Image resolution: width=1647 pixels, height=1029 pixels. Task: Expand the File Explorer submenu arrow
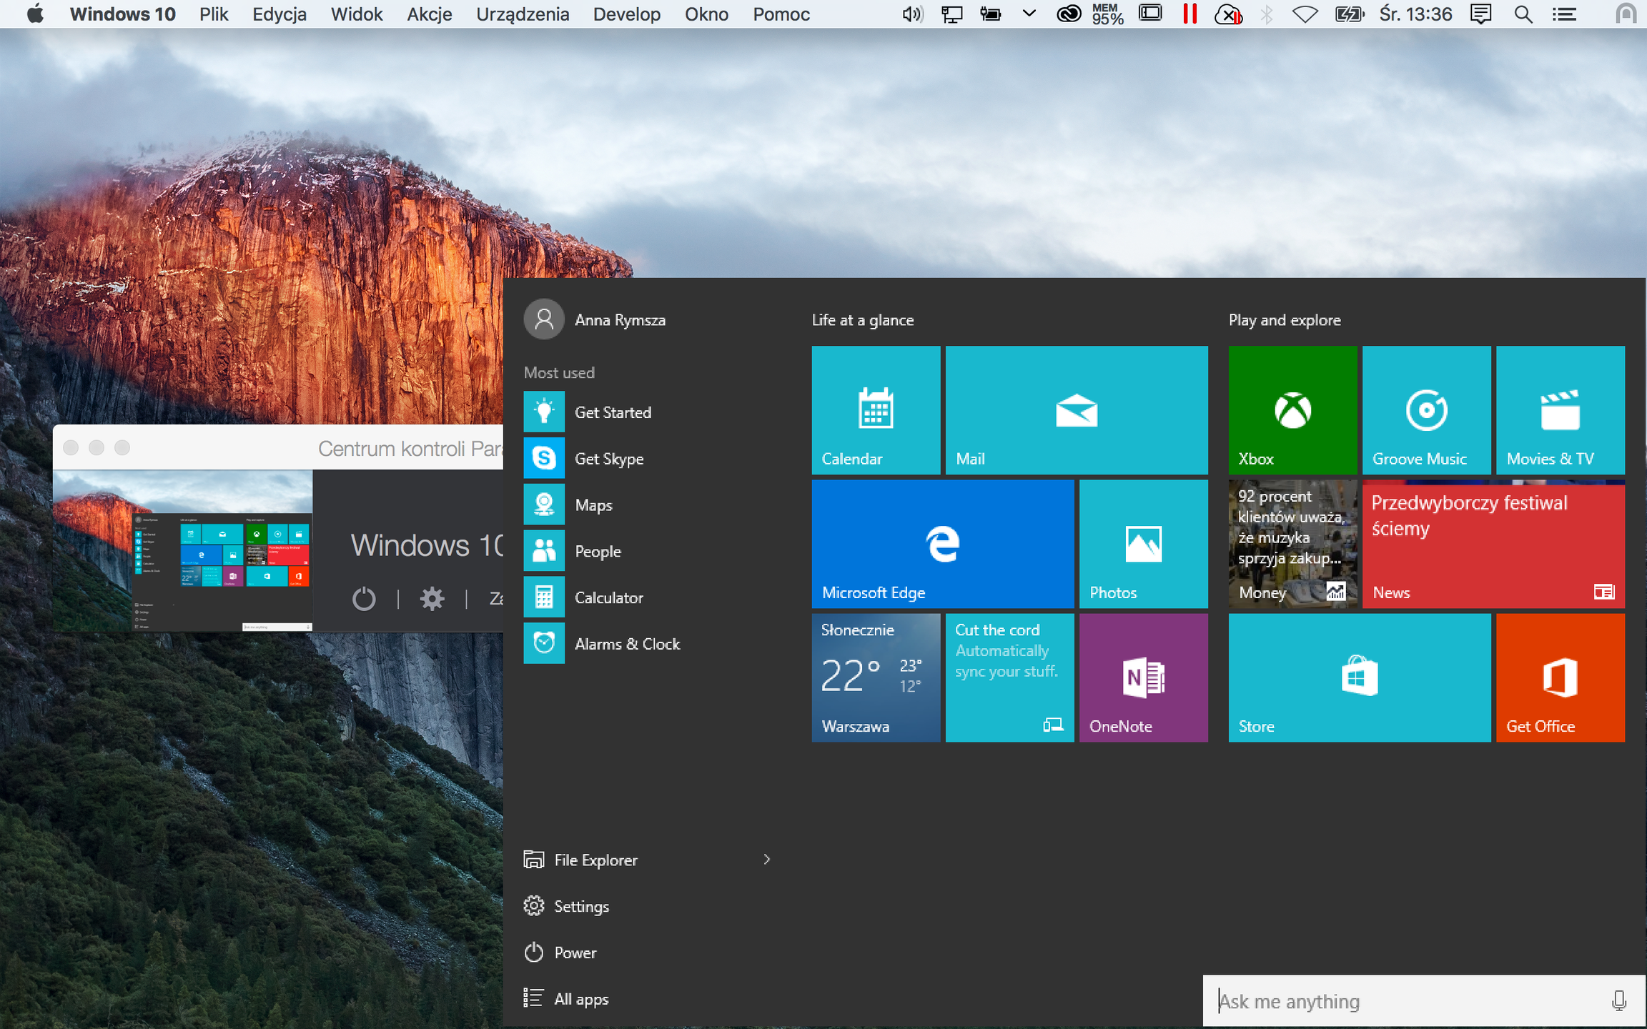tap(766, 860)
